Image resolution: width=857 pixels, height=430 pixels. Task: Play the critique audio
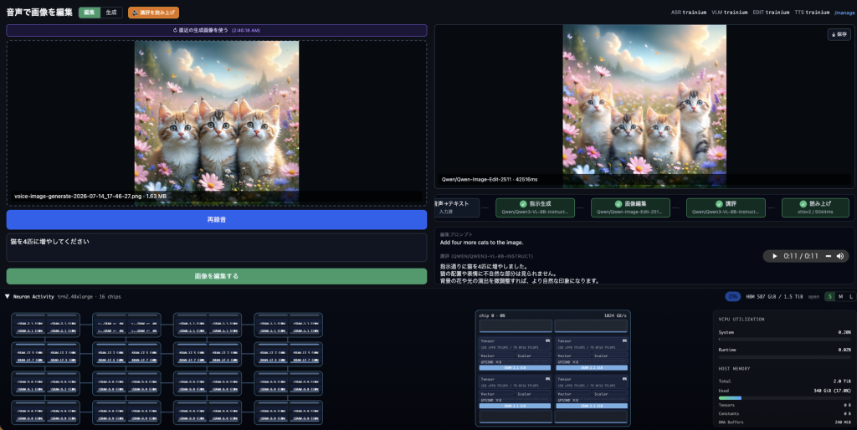(774, 256)
